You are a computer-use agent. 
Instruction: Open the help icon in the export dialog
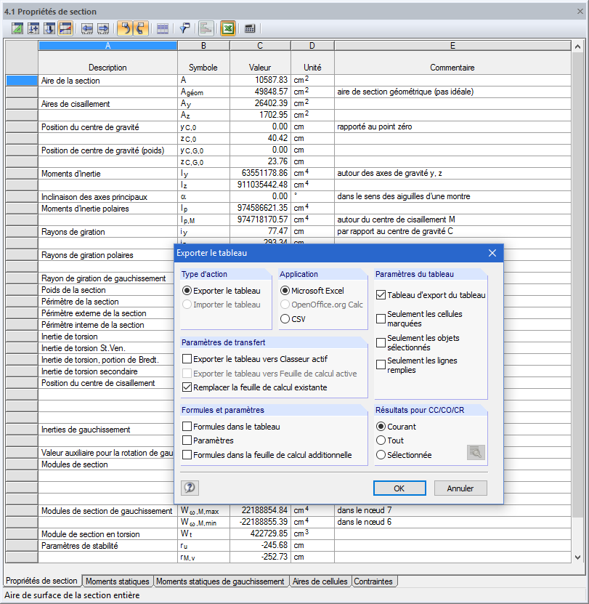(x=190, y=488)
